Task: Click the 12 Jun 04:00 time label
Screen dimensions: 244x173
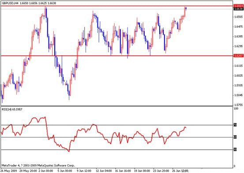Action: click(x=104, y=171)
